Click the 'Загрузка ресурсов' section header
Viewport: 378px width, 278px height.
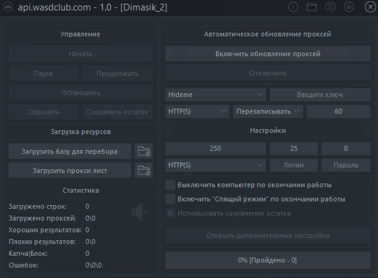80,132
